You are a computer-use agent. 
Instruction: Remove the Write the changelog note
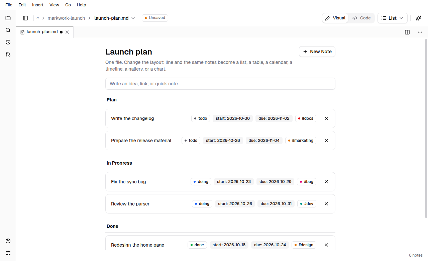[326, 118]
